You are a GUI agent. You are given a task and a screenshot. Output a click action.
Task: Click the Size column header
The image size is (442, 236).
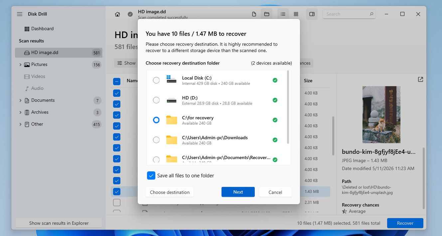(308, 81)
